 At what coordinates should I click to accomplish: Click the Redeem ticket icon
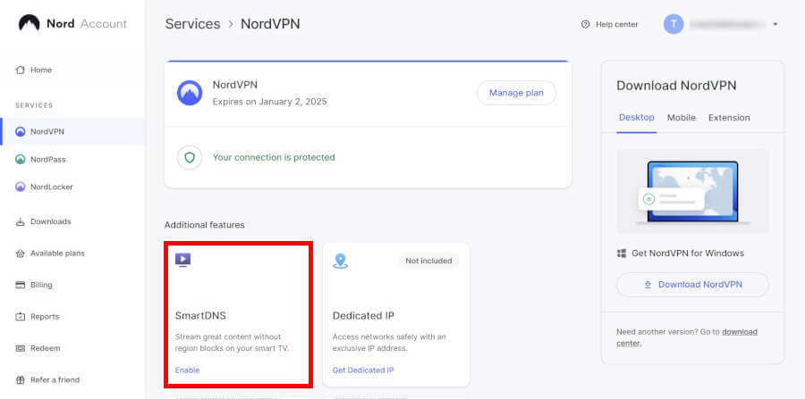pos(20,348)
